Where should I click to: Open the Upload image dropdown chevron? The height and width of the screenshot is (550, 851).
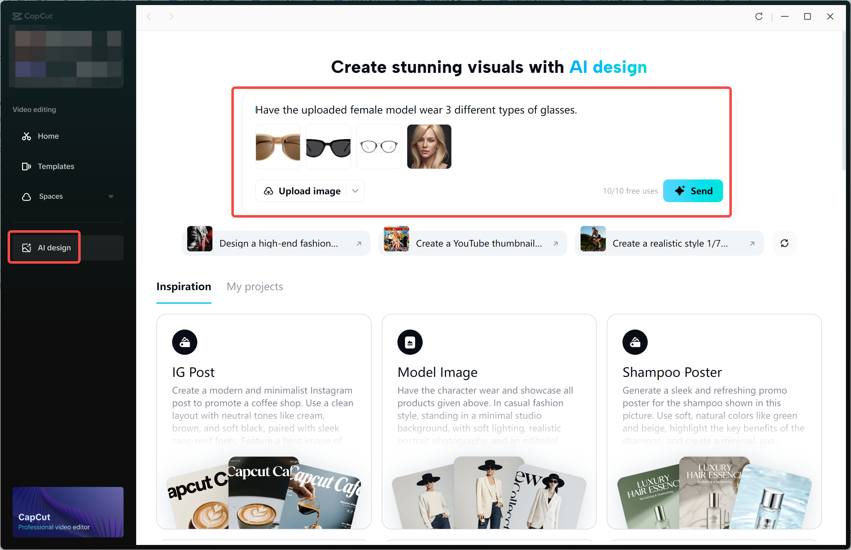click(355, 191)
